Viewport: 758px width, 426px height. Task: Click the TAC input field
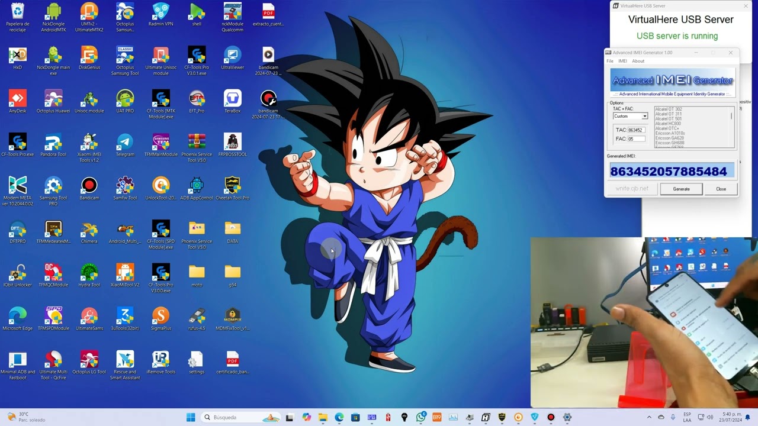636,130
